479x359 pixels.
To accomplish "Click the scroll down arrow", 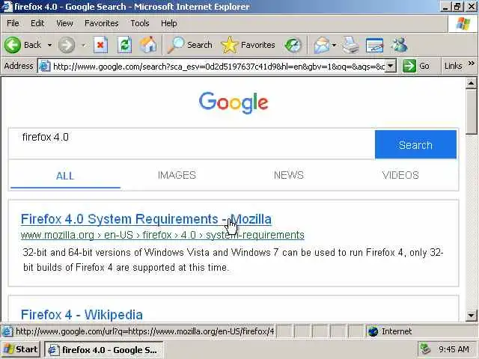I will pos(472,315).
